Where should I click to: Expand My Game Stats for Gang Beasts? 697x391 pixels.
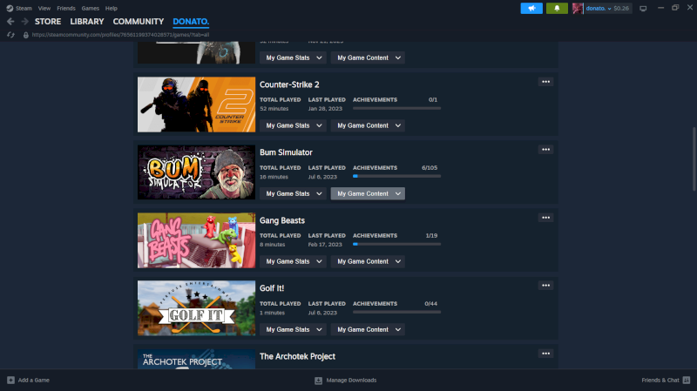pos(293,262)
